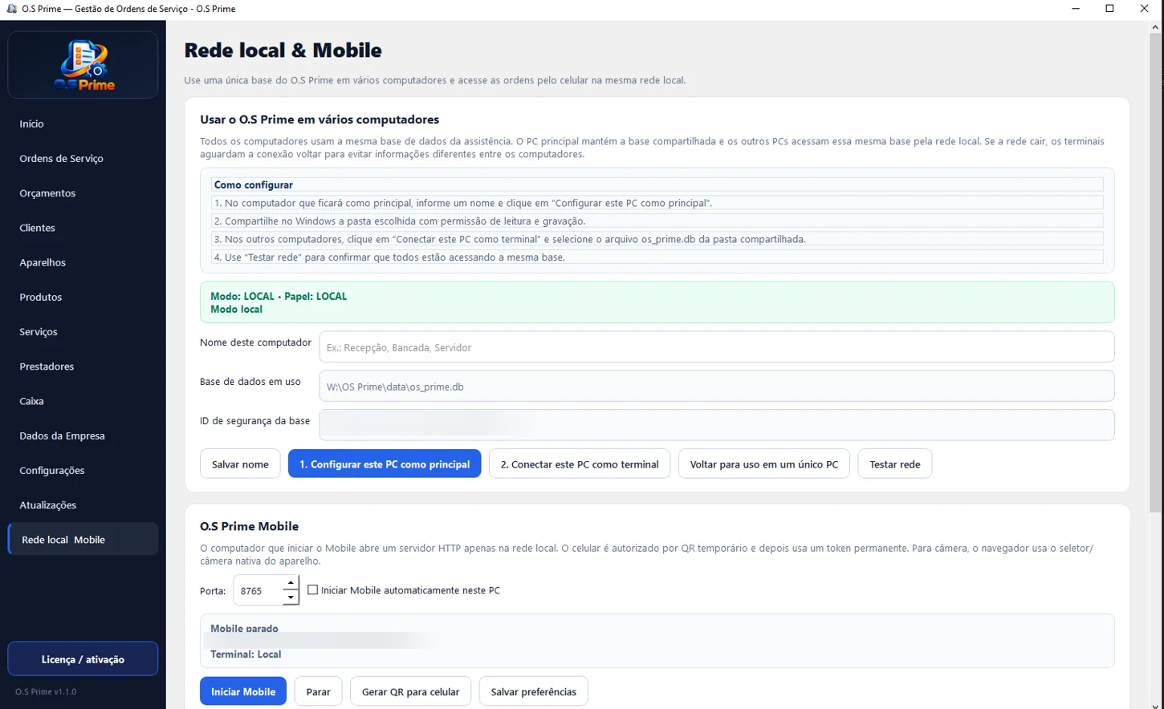Select the Rede local Mobile item
Viewport: 1164px width, 709px height.
click(x=83, y=540)
